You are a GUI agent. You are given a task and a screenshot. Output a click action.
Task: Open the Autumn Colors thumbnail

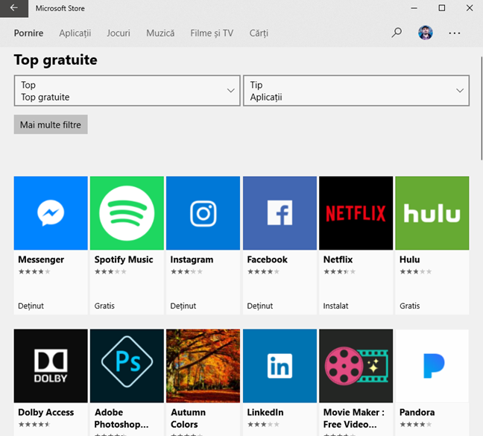(203, 366)
